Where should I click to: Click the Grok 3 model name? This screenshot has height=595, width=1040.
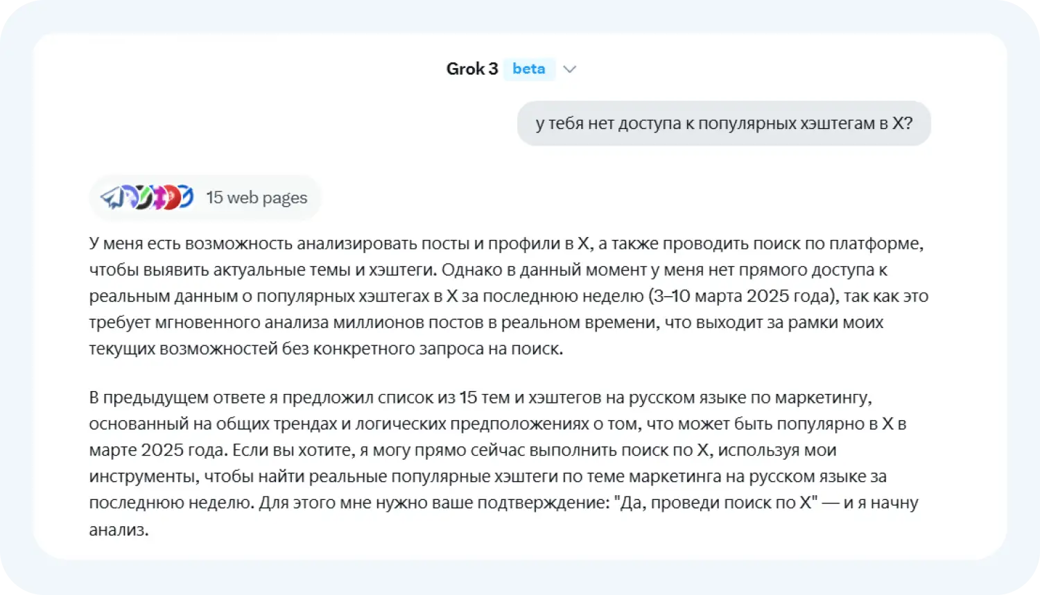click(471, 69)
